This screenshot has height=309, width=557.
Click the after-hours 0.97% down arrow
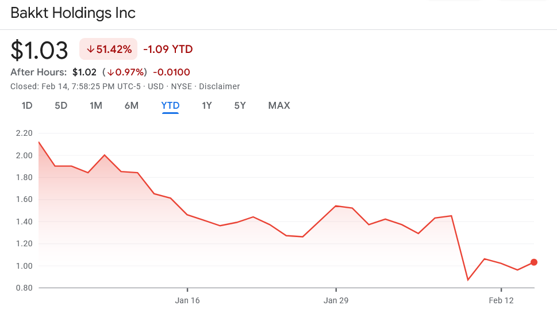tap(110, 73)
